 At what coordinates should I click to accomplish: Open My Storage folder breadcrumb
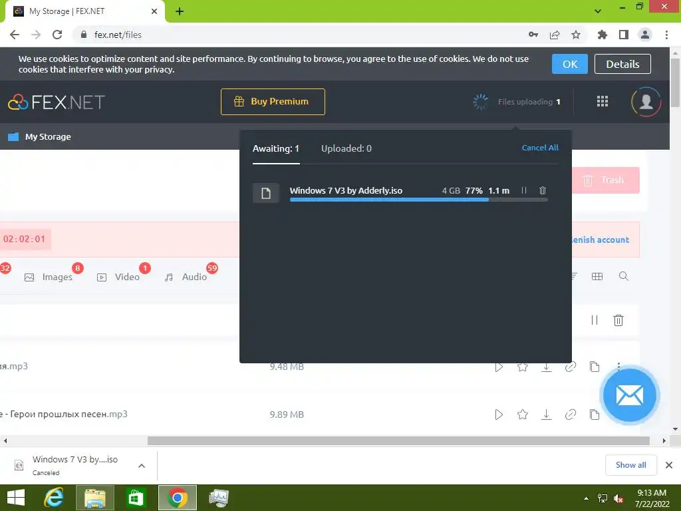click(39, 136)
